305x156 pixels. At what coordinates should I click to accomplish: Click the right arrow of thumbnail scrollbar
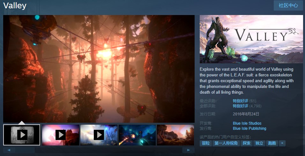tap(189, 150)
